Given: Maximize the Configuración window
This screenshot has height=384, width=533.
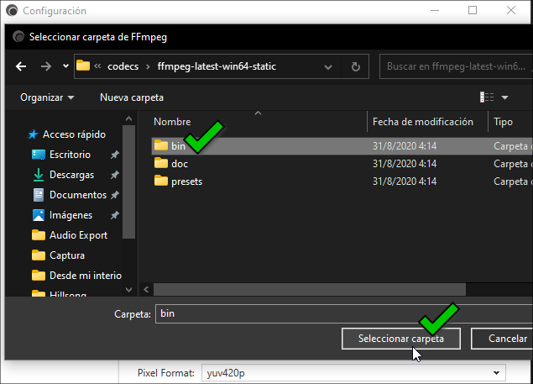Looking at the screenshot, I should tap(473, 11).
